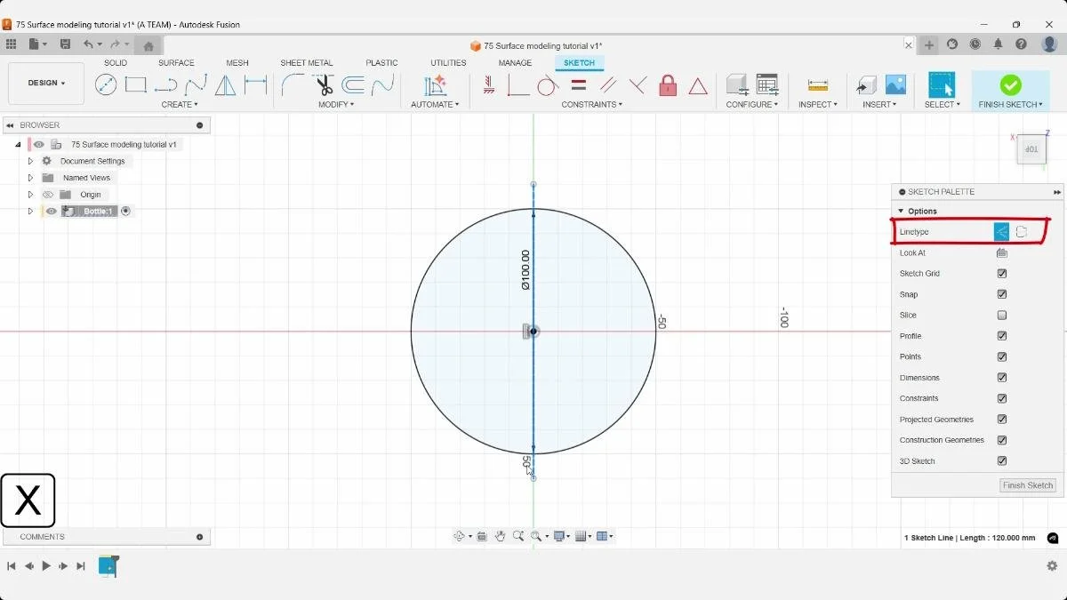The height and width of the screenshot is (600, 1067).
Task: Select the 2-Point Rectangle tool
Action: (x=135, y=85)
